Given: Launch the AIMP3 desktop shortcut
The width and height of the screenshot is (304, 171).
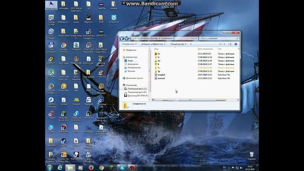Looking at the screenshot, I should coord(51,60).
